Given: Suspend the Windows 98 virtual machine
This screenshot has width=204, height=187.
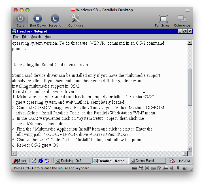Looking at the screenshot, I should (55, 19).
